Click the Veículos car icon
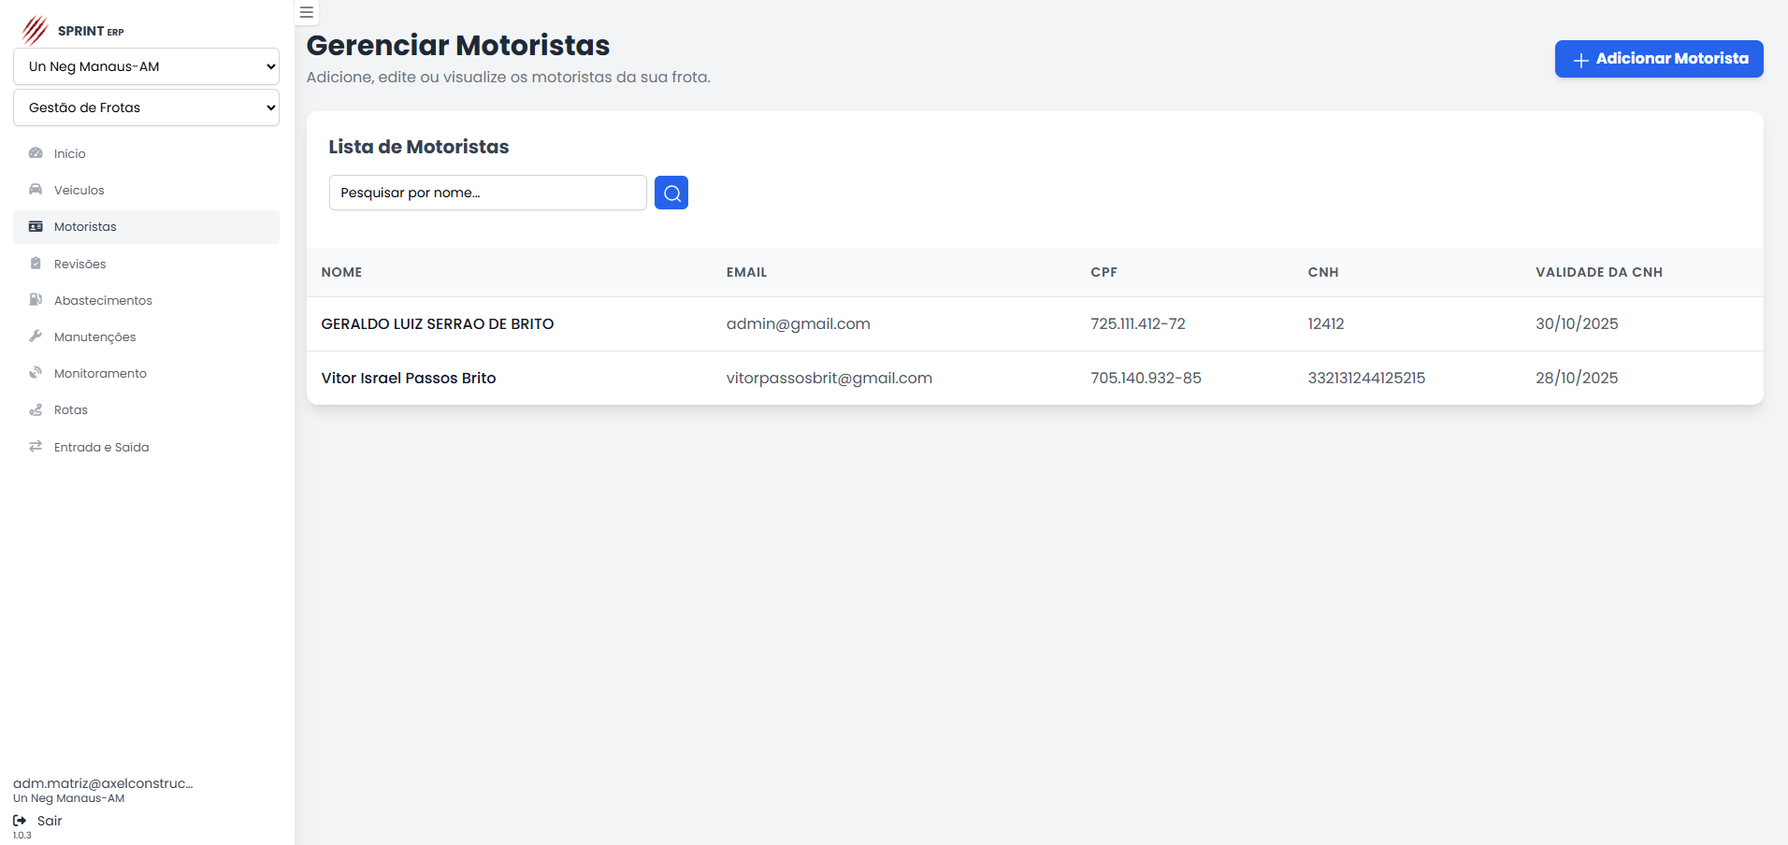 point(36,190)
